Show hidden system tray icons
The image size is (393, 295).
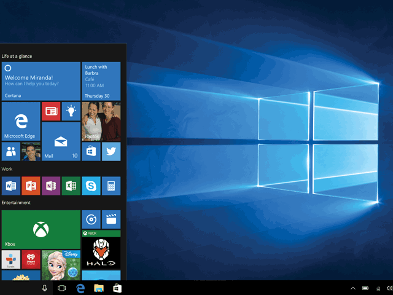click(353, 288)
